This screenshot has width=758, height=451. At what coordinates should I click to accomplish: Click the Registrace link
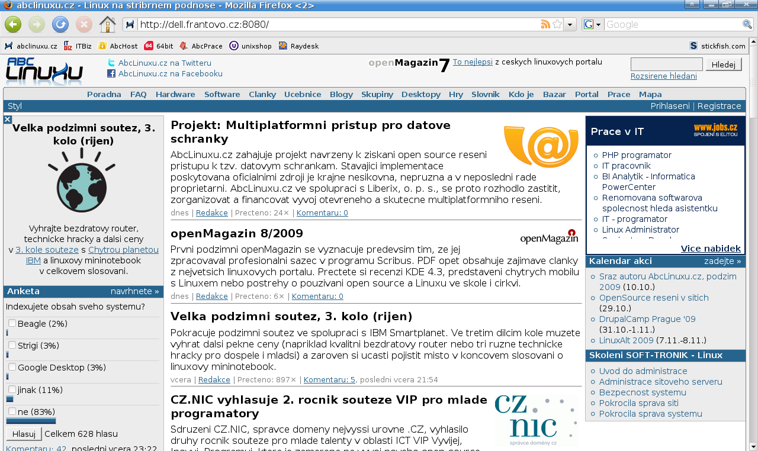click(x=719, y=106)
